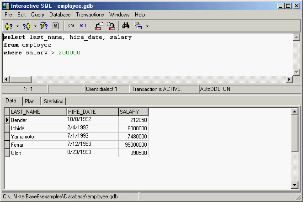Expand the Previous Query history dropdown arrow
Viewport: 303px width, 202px height.
pyautogui.click(x=17, y=26)
